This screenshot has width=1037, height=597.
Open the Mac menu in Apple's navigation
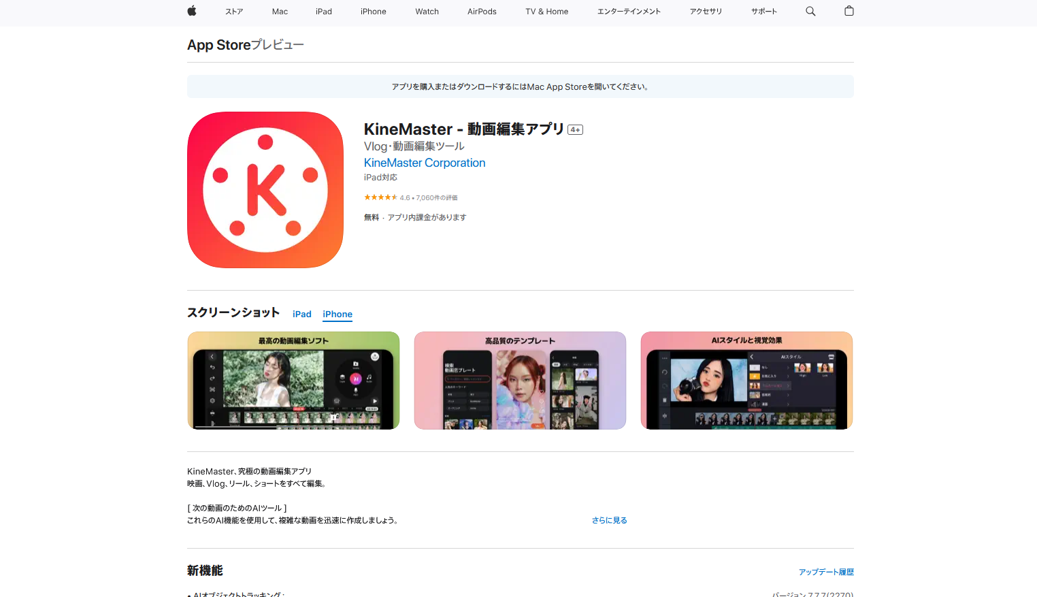280,11
